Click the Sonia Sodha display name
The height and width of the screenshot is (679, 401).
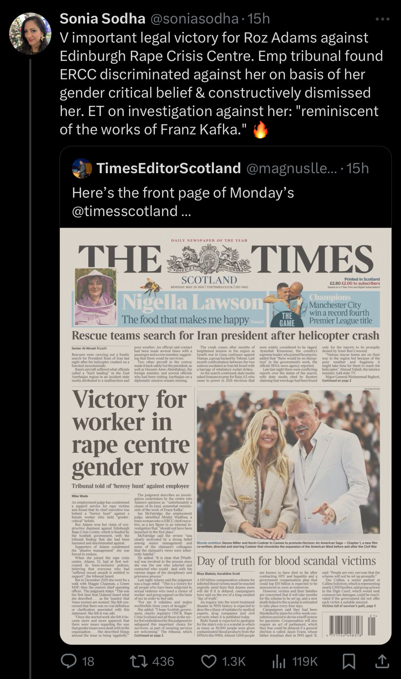[102, 19]
